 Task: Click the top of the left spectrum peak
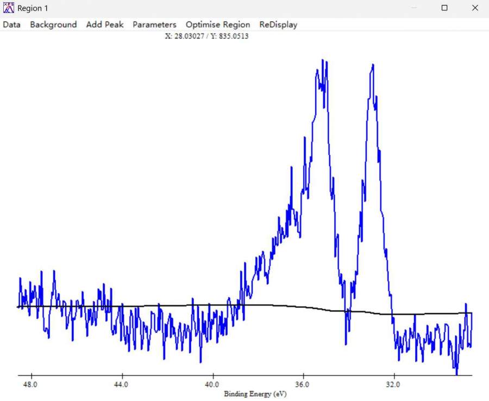click(323, 60)
